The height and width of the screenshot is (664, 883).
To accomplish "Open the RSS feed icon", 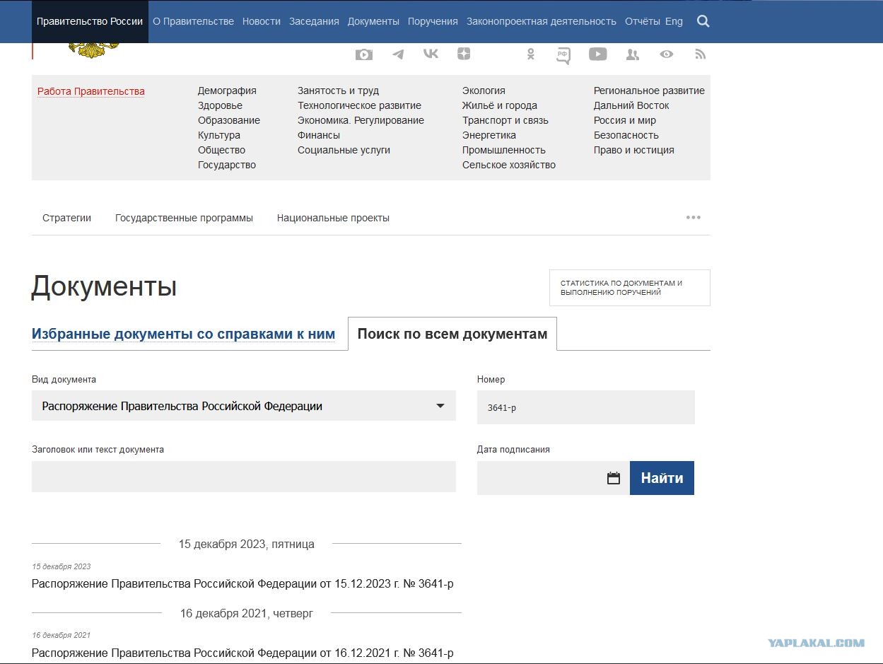I will pyautogui.click(x=701, y=54).
